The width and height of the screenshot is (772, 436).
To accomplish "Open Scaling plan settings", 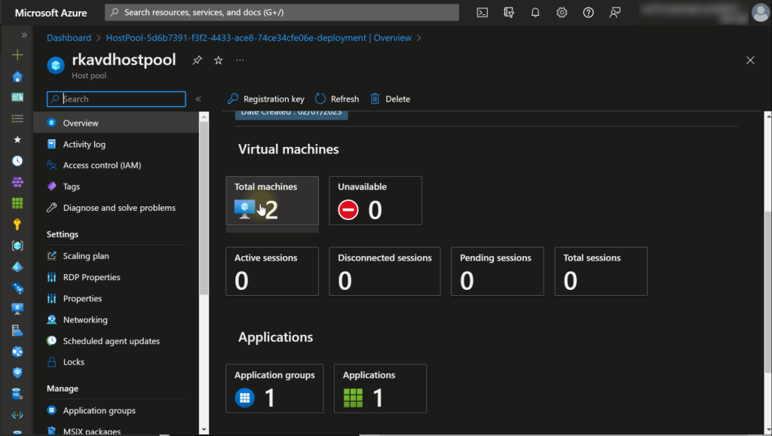I will pyautogui.click(x=86, y=256).
